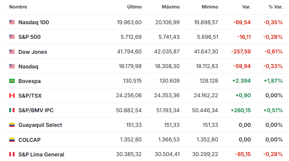The width and height of the screenshot is (289, 161).
Task: Click the Mexico flag icon beside S&P/BMV IPC
Action: coord(12,110)
